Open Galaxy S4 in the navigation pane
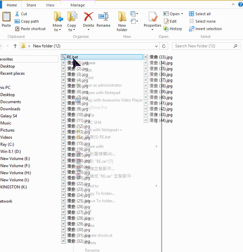 9,116
